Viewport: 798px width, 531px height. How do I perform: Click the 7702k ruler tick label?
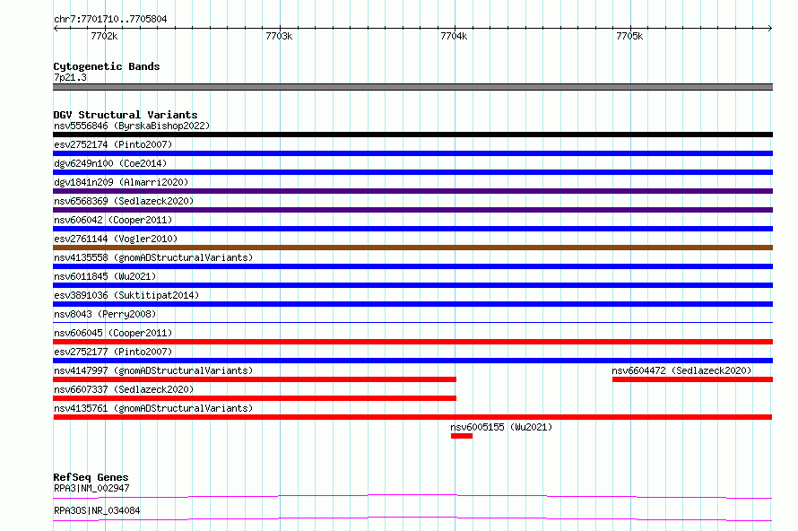(x=104, y=36)
